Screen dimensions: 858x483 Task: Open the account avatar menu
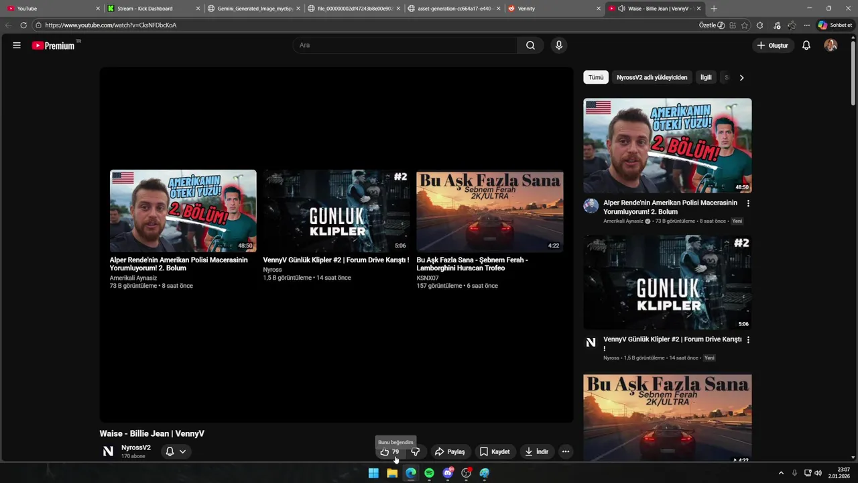[x=831, y=46]
